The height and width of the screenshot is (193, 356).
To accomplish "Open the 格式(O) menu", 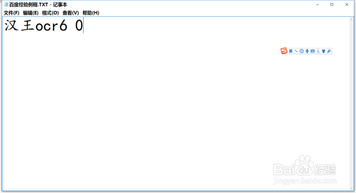I will coord(51,13).
